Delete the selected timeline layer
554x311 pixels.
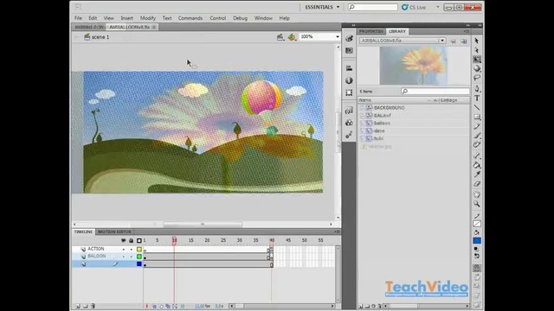(x=93, y=306)
